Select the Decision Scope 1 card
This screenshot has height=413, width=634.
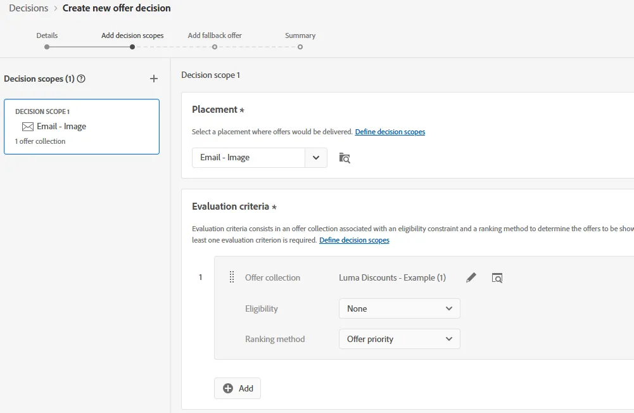pos(82,127)
